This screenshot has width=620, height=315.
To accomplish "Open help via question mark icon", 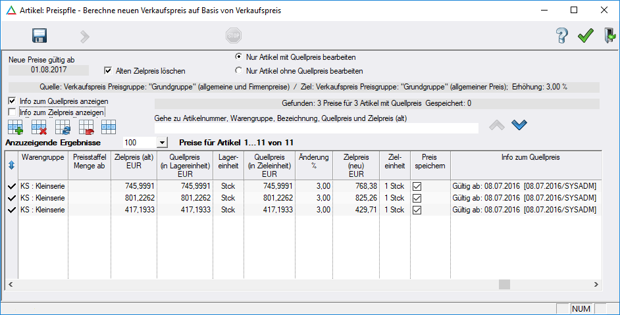I will (561, 36).
